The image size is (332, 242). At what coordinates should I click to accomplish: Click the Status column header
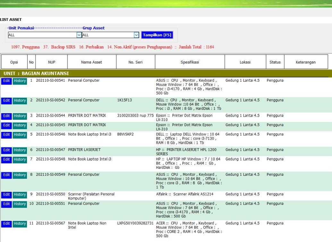pyautogui.click(x=275, y=62)
